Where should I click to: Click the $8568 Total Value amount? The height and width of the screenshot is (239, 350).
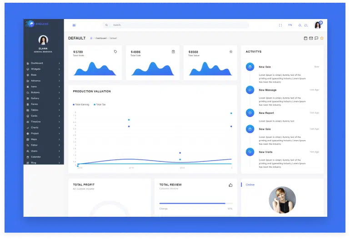tap(193, 52)
